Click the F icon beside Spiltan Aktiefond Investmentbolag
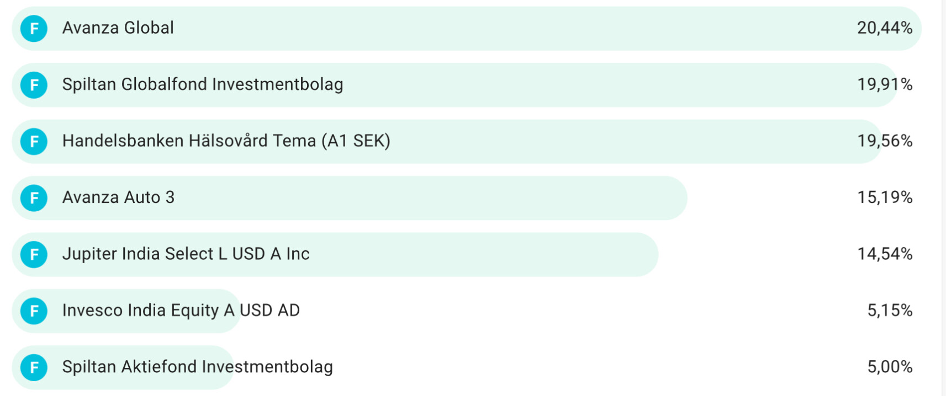Viewport: 946px width, 396px height. coord(34,367)
